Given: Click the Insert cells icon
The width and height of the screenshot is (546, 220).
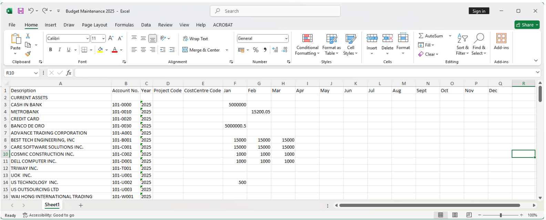Looking at the screenshot, I should [x=372, y=38].
